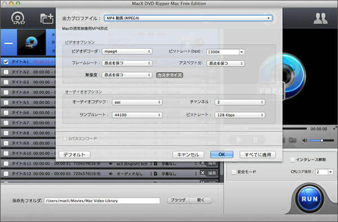Check the タイトル6 checkbox
The image size is (338, 222).
pyautogui.click(x=6, y=113)
